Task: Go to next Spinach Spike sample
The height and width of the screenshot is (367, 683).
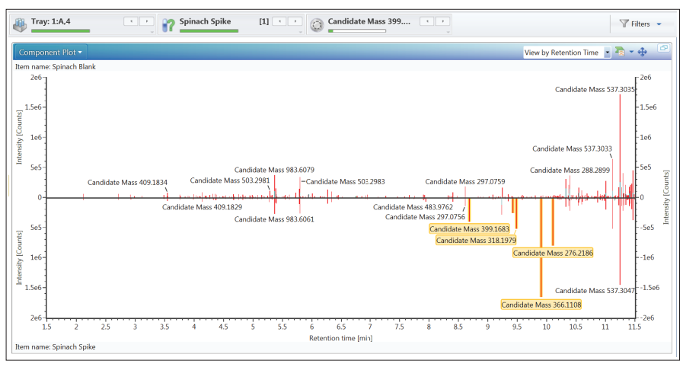Action: [x=295, y=21]
